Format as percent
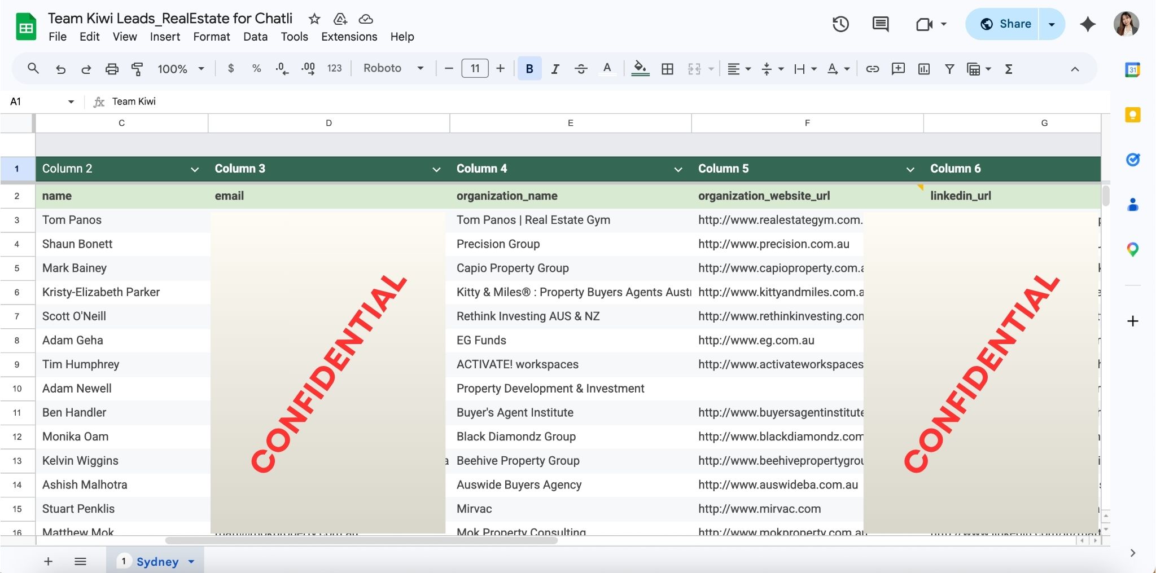Image resolution: width=1156 pixels, height=573 pixels. click(x=257, y=69)
